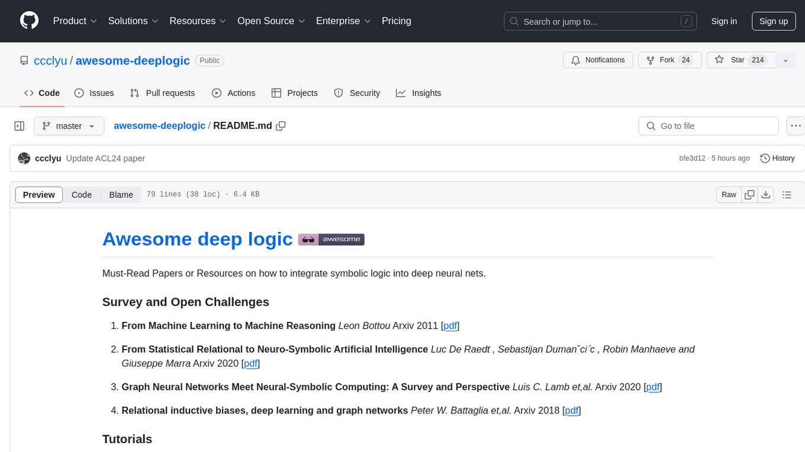Viewport: 805px width, 452px height.
Task: Click the Sign up button
Action: coord(774,21)
